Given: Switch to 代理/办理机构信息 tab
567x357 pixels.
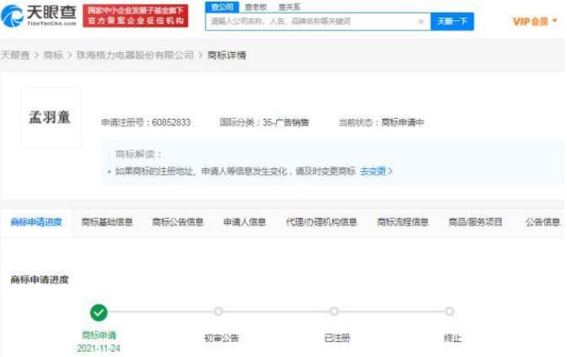Looking at the screenshot, I should pos(322,221).
